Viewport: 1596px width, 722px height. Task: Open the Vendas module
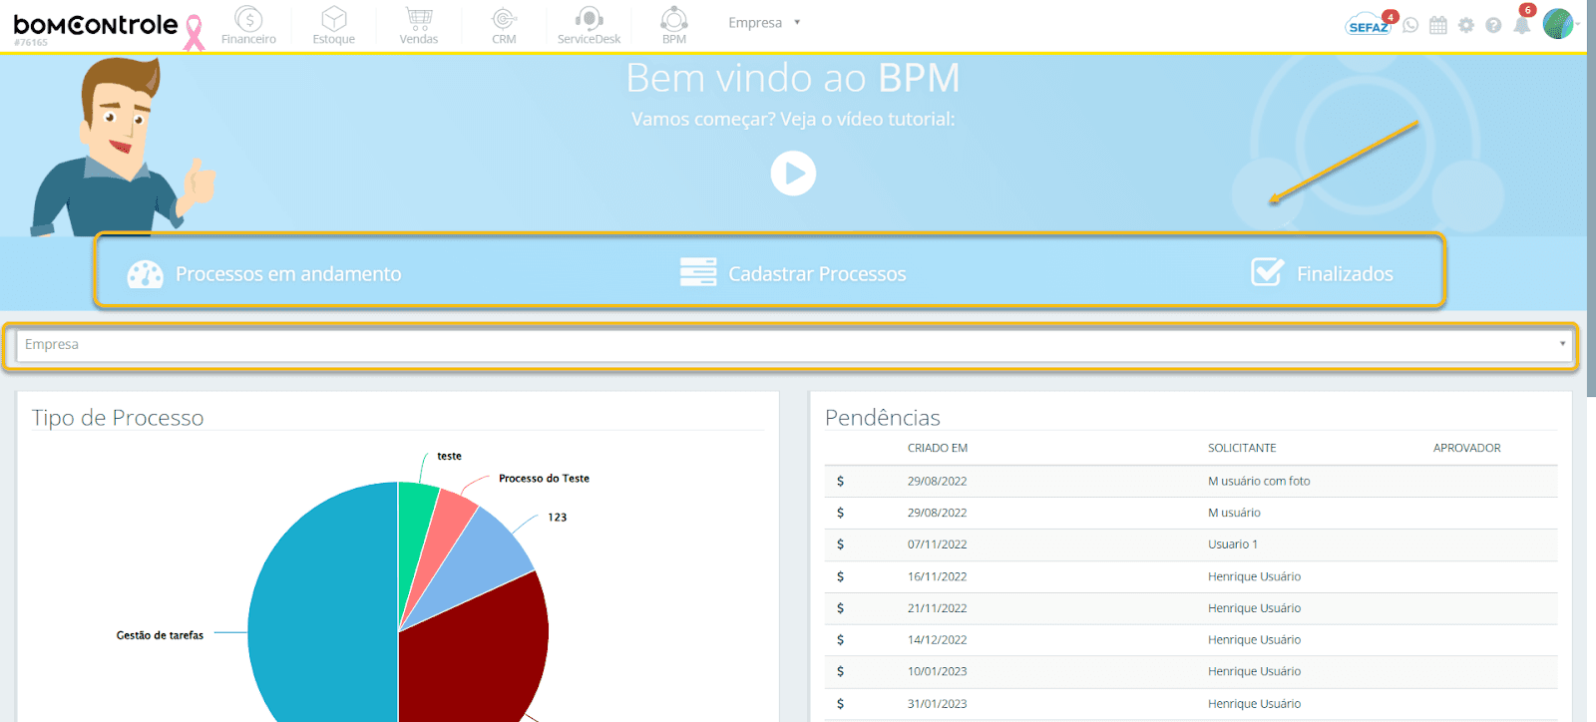pos(419,25)
